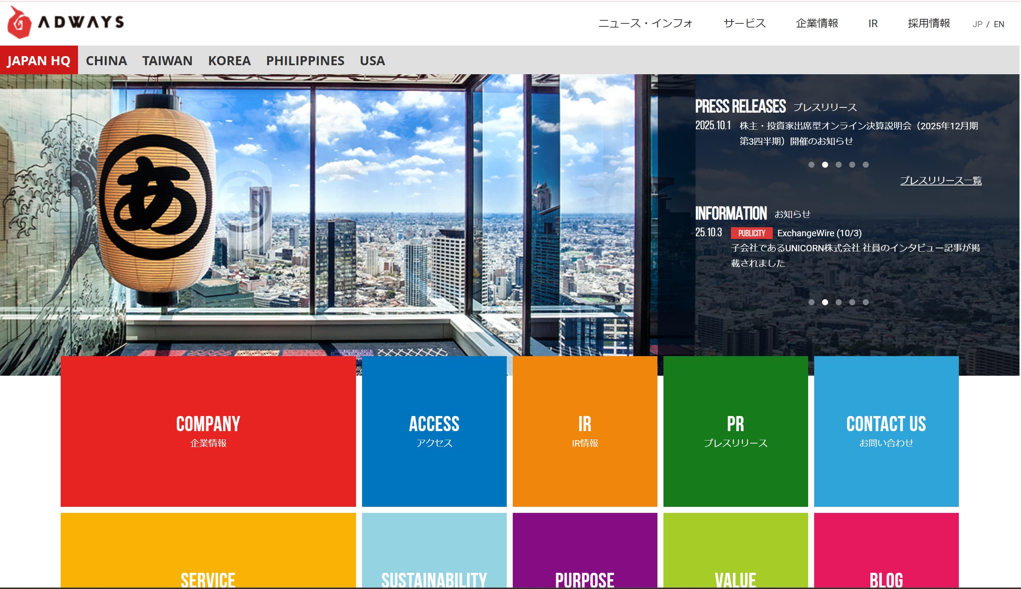Expand the ニュース・インフォ menu
This screenshot has width=1021, height=589.
click(x=645, y=23)
